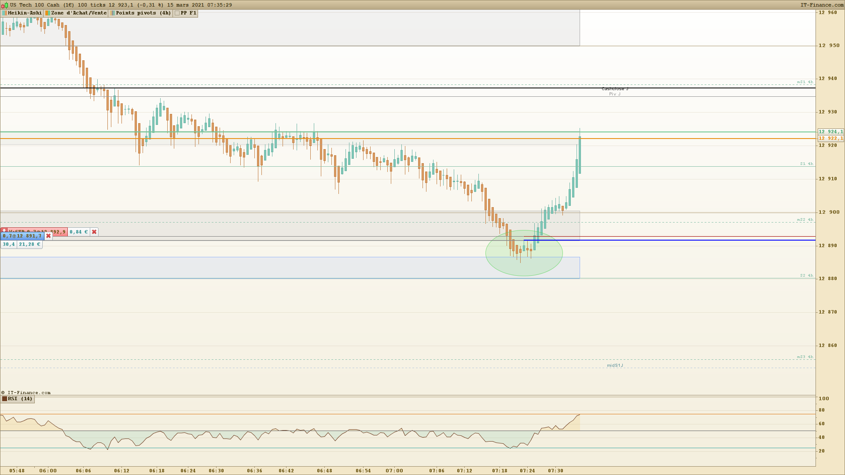Click the Points pivots multicolor icon
Screen dimensions: 845x475
click(x=113, y=13)
